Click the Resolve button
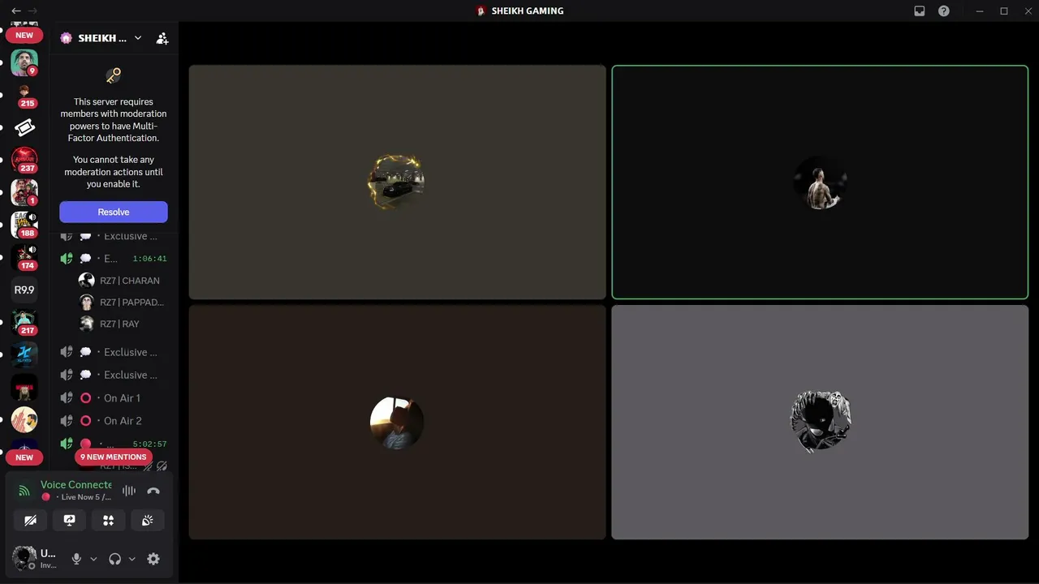Screen dimensions: 1039x584 coord(114,212)
